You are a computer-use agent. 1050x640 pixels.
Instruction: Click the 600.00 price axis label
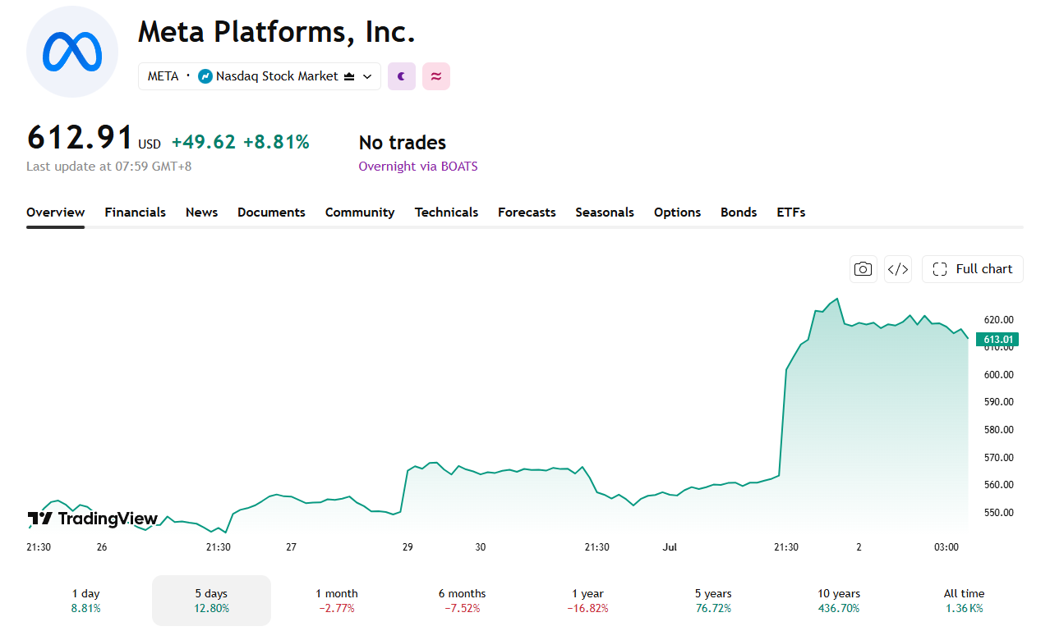pos(998,375)
